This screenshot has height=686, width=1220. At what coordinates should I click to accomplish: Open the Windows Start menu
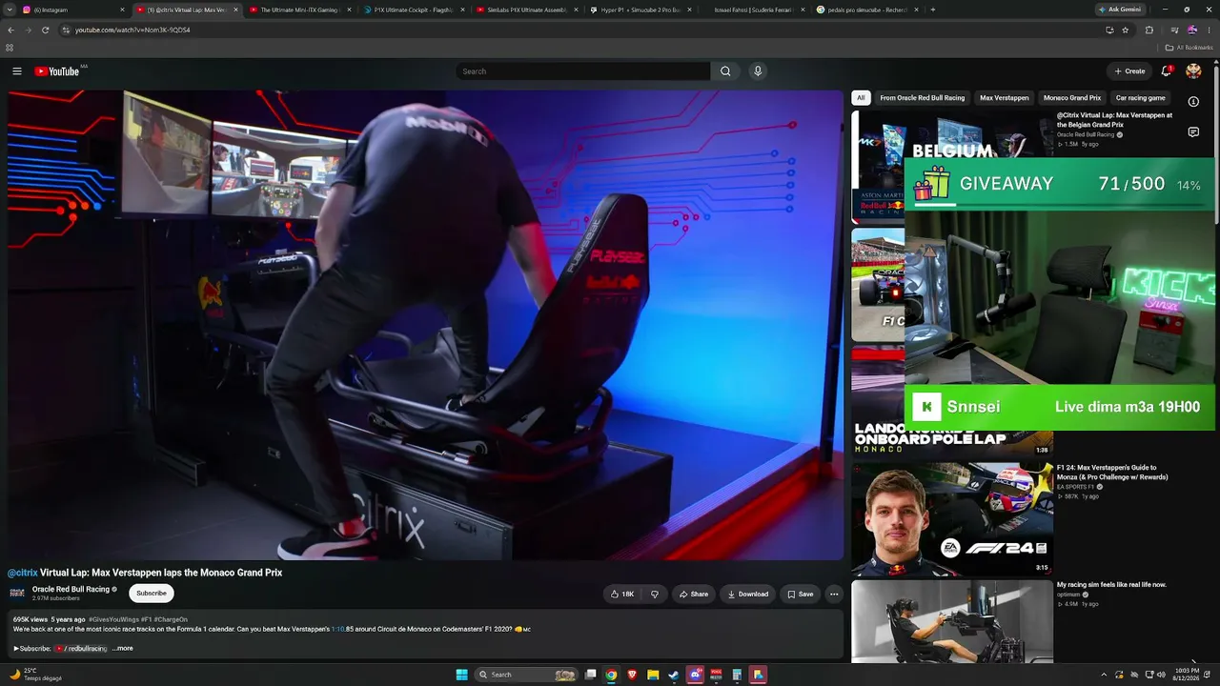click(461, 675)
